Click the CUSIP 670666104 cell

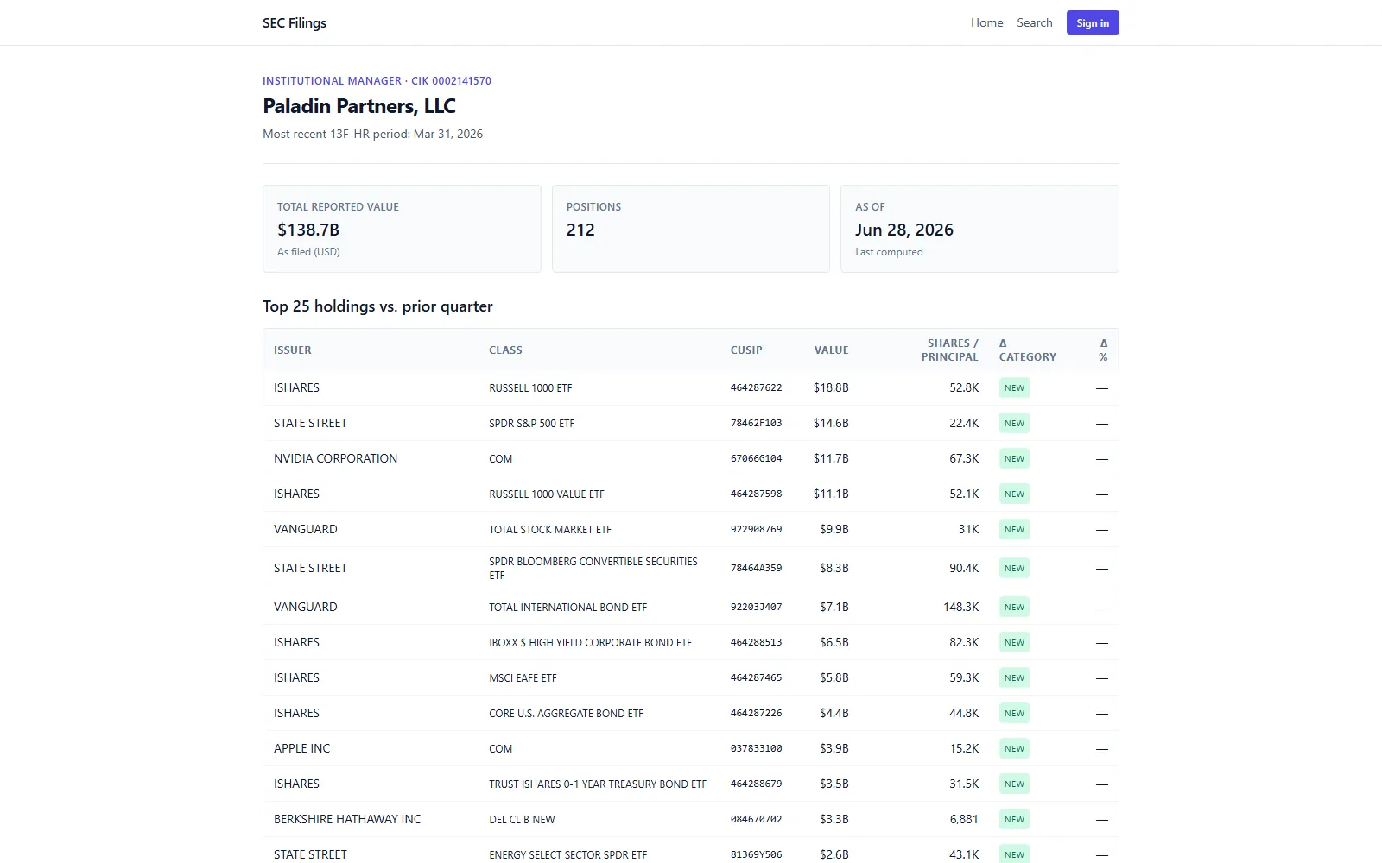coord(756,458)
